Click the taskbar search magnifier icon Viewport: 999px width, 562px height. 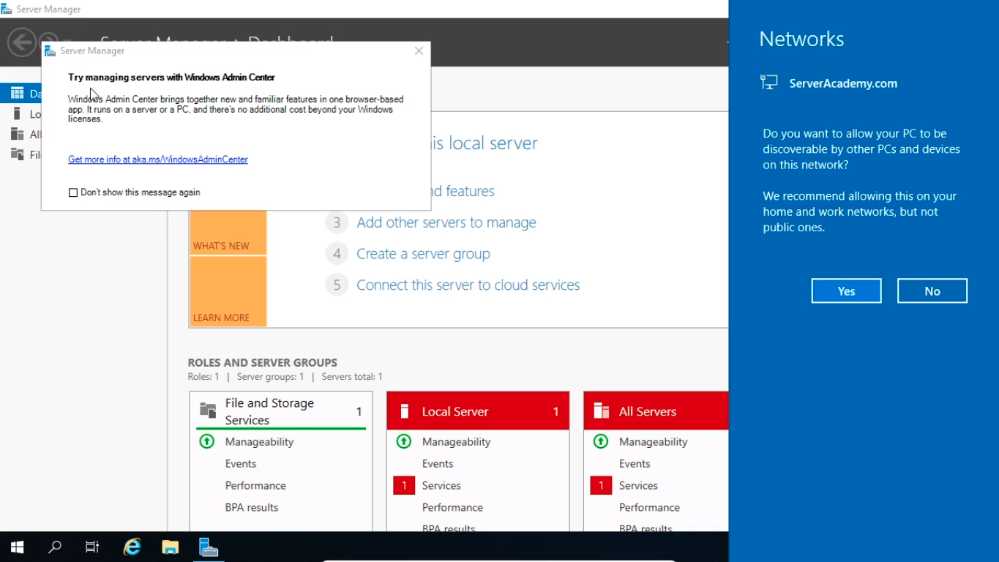click(x=55, y=547)
